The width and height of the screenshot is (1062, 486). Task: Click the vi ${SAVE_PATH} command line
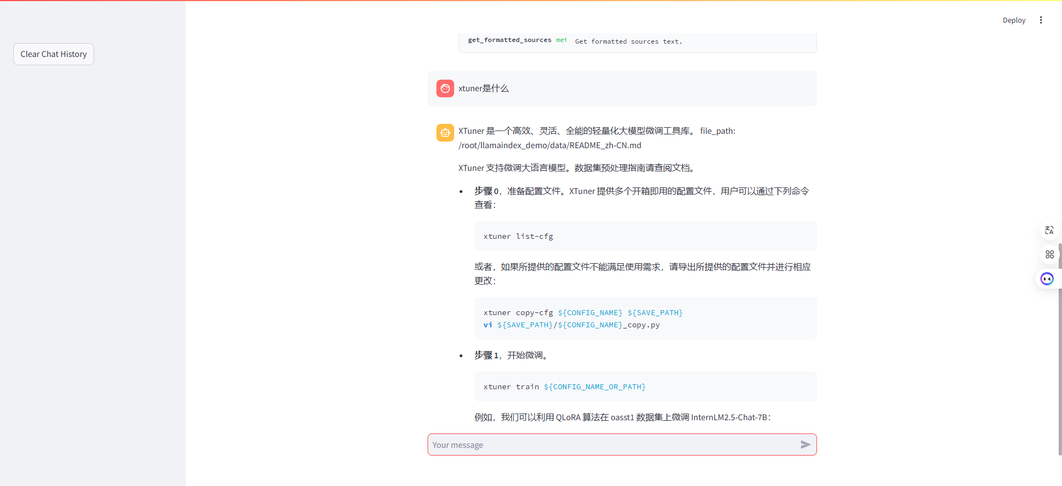pos(571,325)
